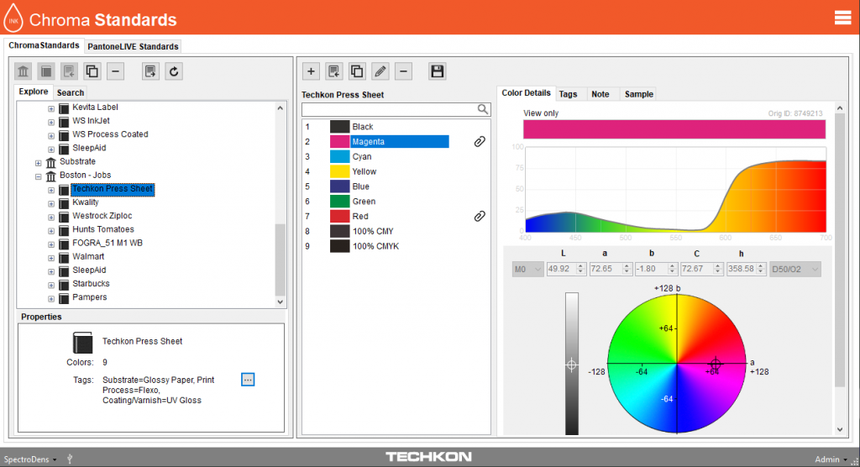Open the D50/O2 illuminant dropdown
The image size is (860, 467).
click(x=794, y=269)
